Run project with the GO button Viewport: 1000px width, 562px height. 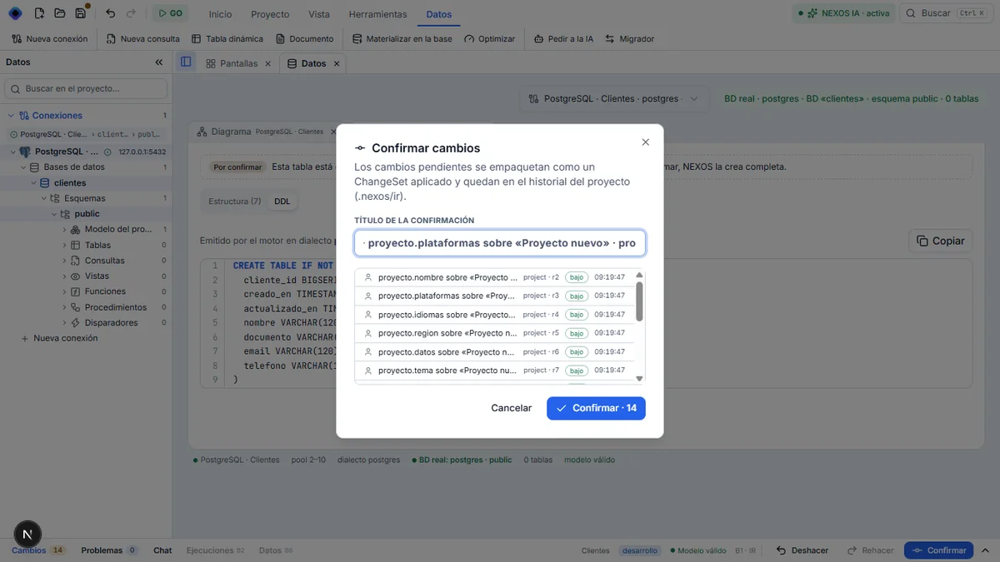click(x=170, y=13)
